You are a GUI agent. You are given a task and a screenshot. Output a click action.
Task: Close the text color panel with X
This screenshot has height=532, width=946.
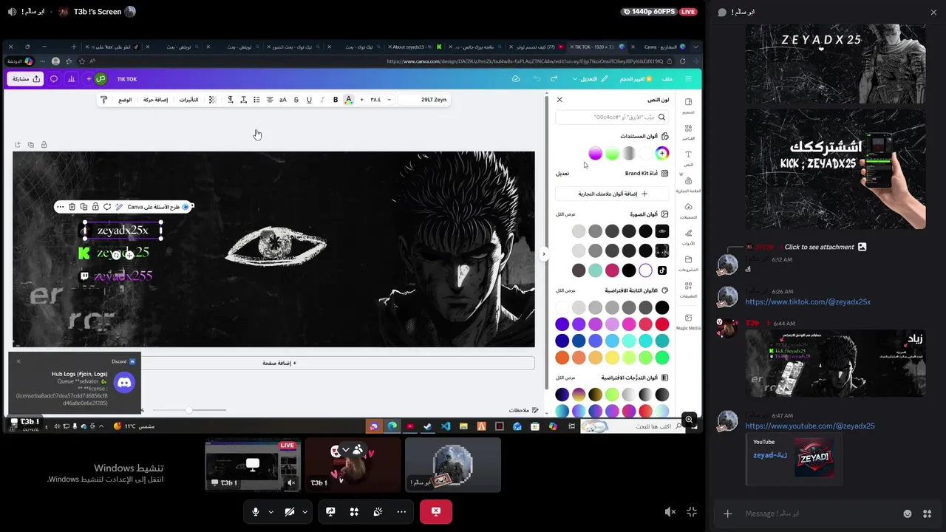click(x=559, y=100)
